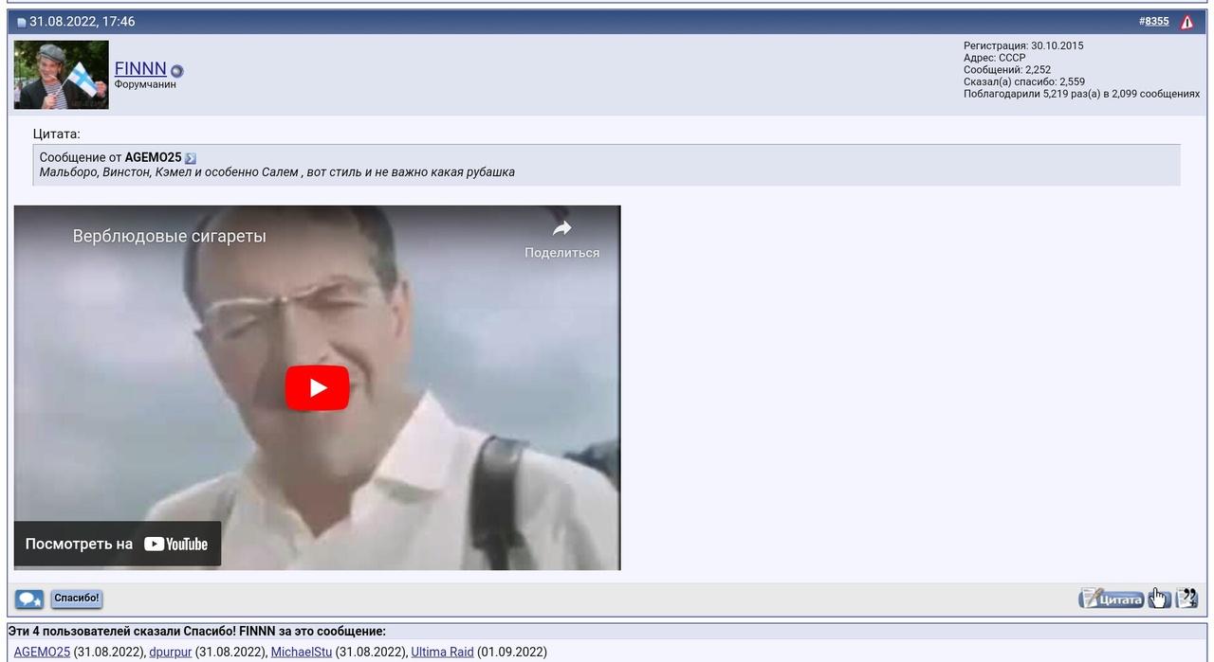The image size is (1214, 662).
Task: Click FINNN's avatar image
Action: click(62, 75)
